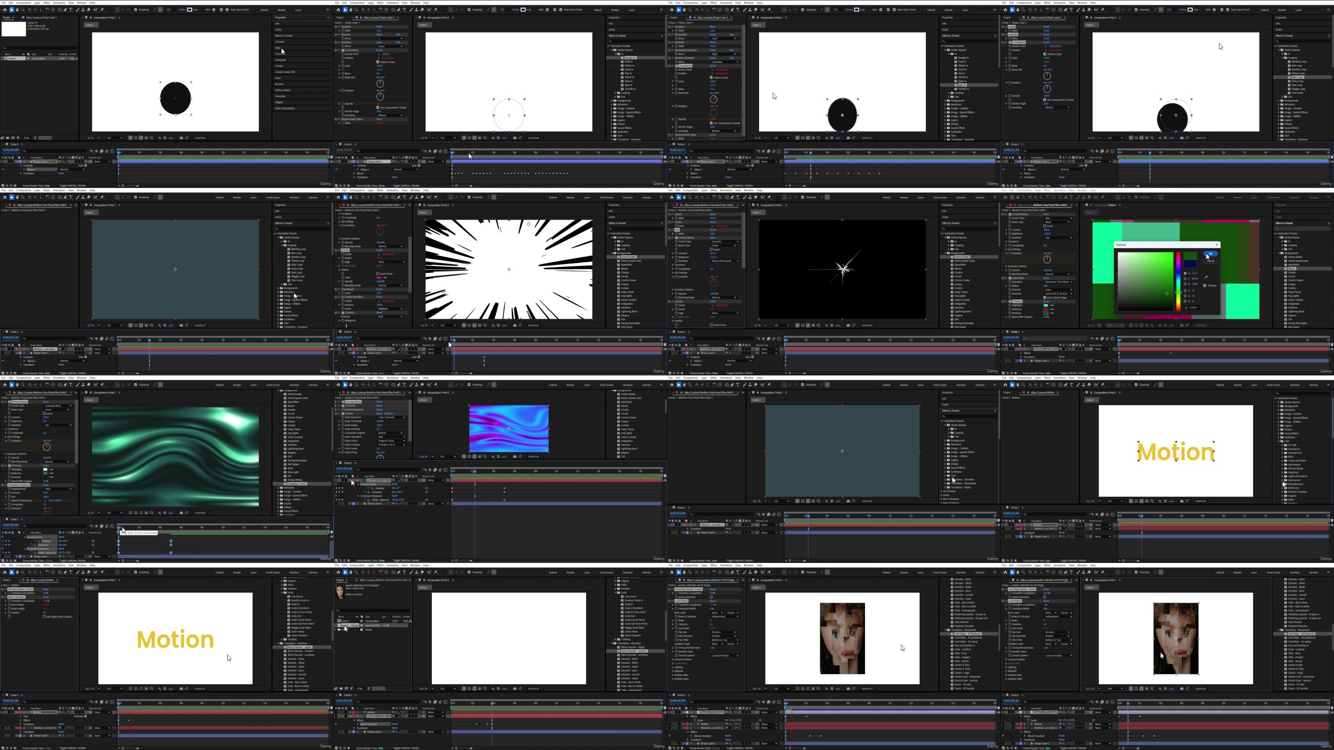Click eyedropper beside the magenta Midtones swatch

pyautogui.click(x=1051, y=309)
